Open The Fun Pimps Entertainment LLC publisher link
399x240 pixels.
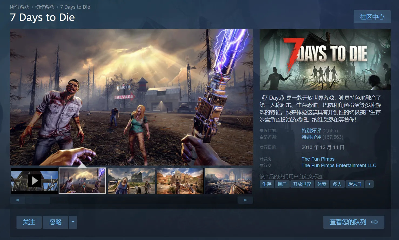pos(339,165)
